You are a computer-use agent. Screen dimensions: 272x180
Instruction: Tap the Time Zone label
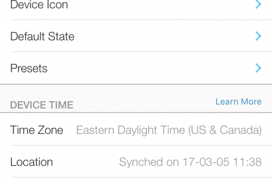pyautogui.click(x=36, y=130)
